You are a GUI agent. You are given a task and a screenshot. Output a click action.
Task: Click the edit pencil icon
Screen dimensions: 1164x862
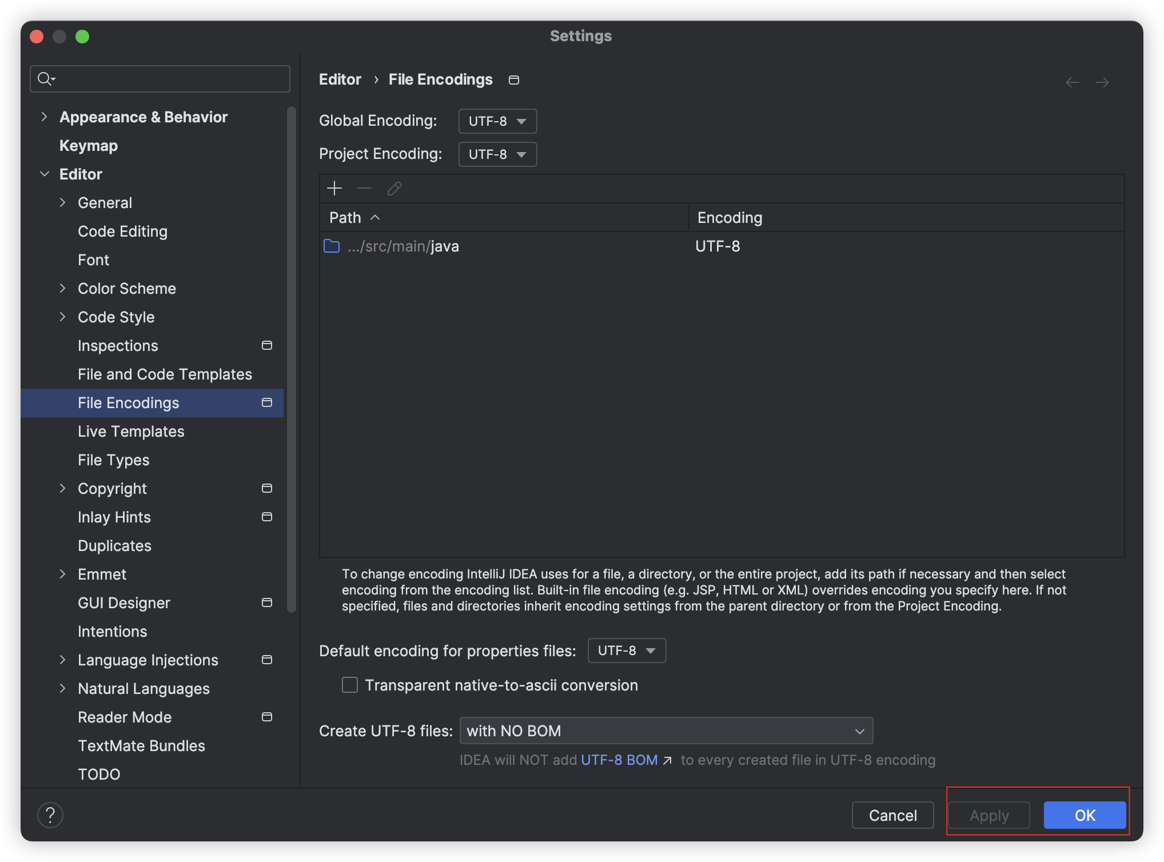click(x=394, y=188)
